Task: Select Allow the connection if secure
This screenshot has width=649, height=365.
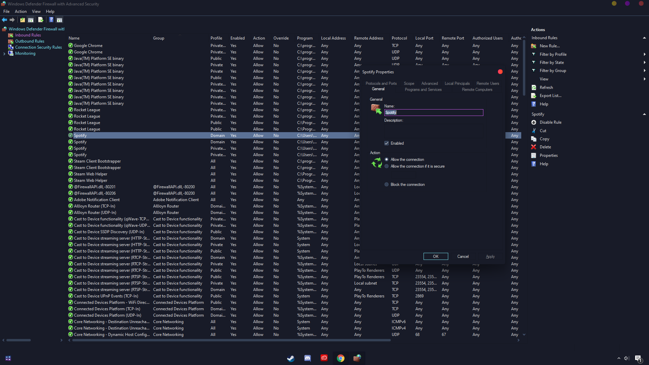Action: point(387,166)
